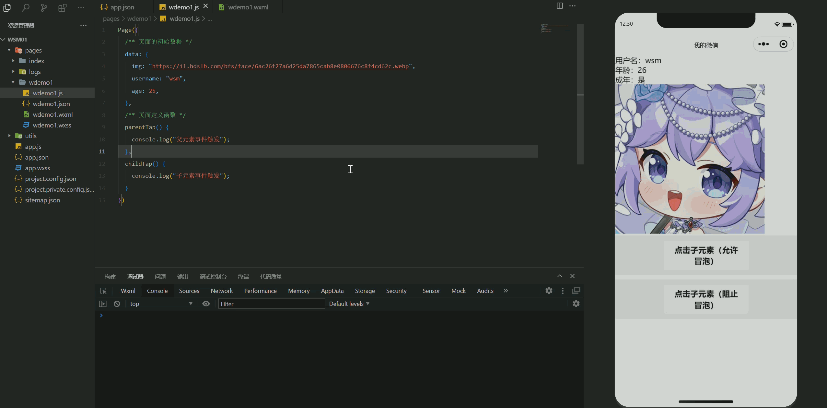Toggle the live expression eye icon
The height and width of the screenshot is (408, 827).
[206, 304]
